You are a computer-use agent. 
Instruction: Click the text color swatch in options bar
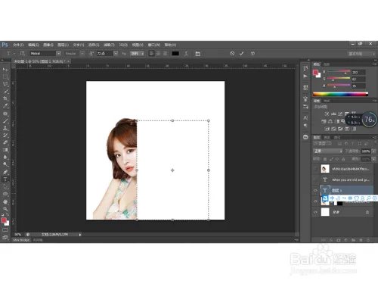[x=175, y=54]
